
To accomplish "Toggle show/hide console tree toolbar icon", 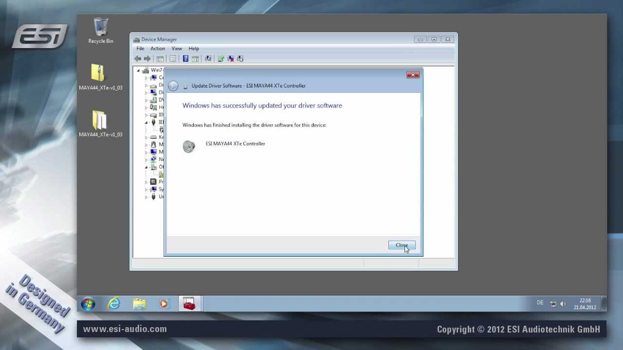I will (x=160, y=59).
